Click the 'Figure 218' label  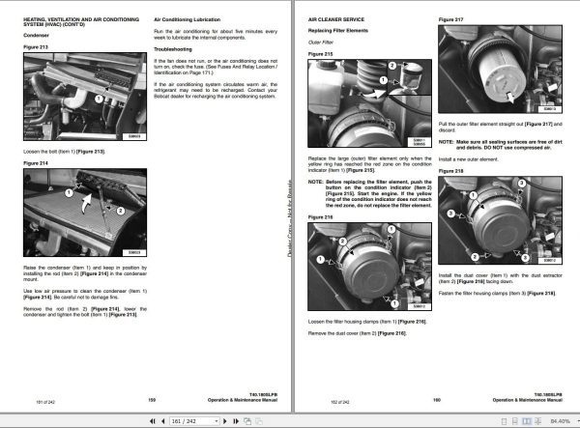450,171
